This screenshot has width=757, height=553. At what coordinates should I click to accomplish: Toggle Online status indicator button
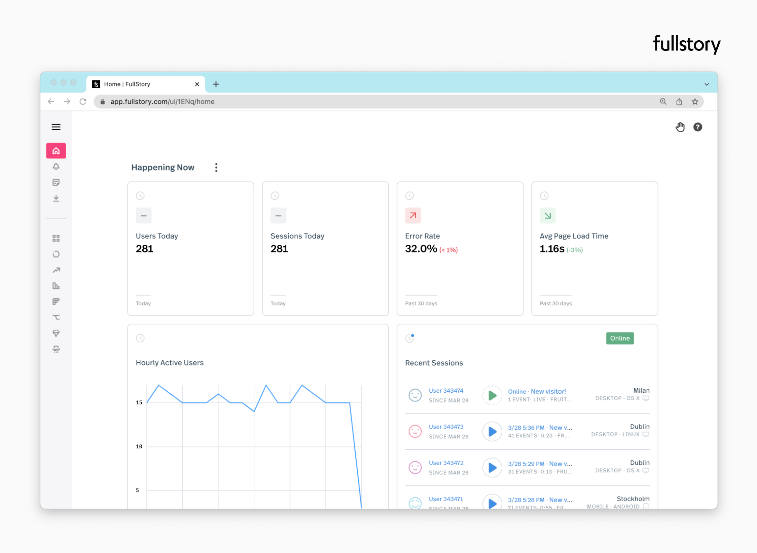pos(620,338)
